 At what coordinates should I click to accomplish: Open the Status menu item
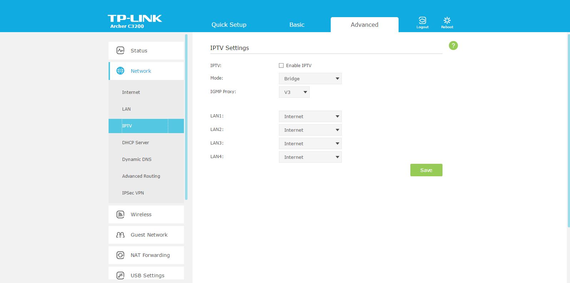(x=146, y=51)
